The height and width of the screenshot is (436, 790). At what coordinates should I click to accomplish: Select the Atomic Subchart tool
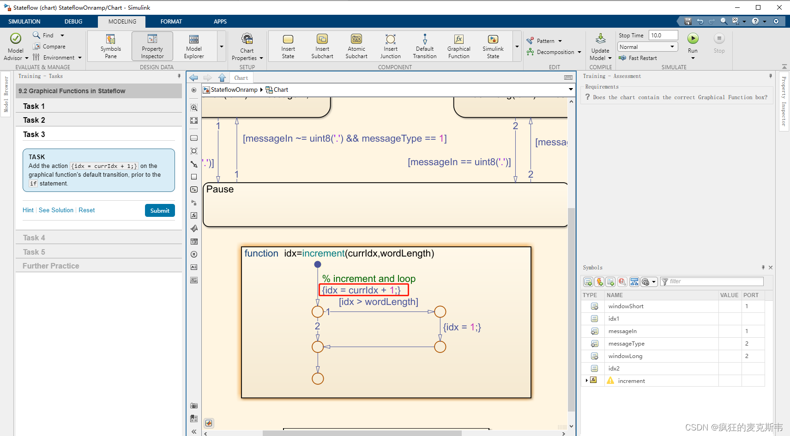point(356,45)
